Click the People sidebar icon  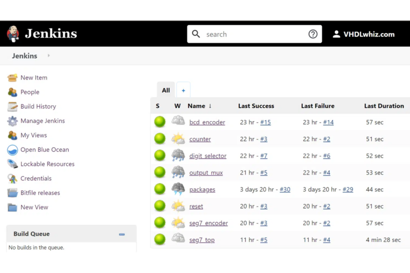coord(12,92)
